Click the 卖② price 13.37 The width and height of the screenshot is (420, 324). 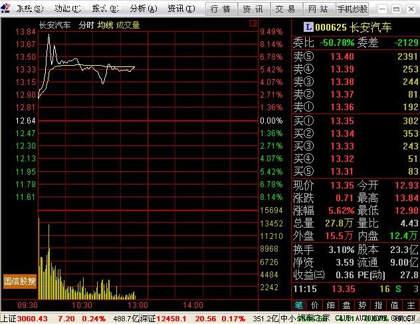(x=342, y=94)
